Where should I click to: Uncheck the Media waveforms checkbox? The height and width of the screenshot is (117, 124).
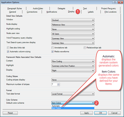(52, 52)
